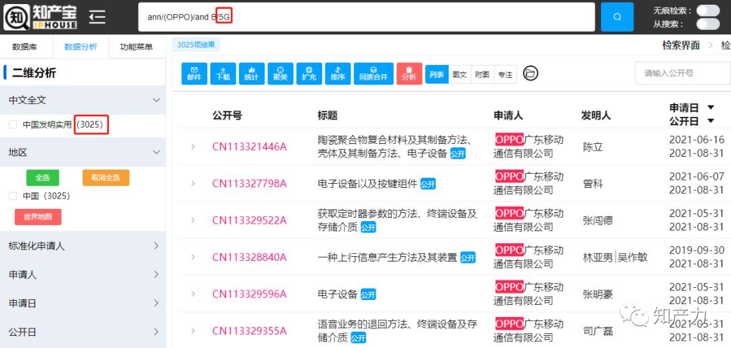Expand row details for CN113327798A
The height and width of the screenshot is (348, 731).
click(192, 183)
